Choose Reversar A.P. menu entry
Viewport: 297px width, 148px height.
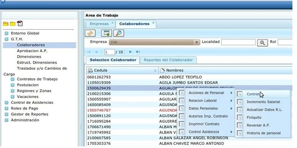click(263, 126)
